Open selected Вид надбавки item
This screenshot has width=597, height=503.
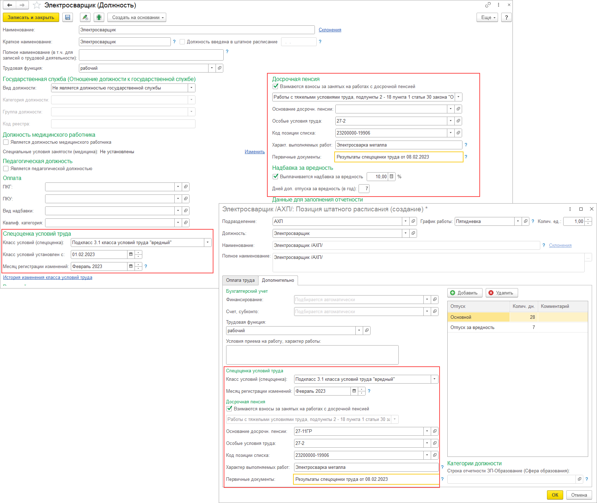click(x=186, y=211)
